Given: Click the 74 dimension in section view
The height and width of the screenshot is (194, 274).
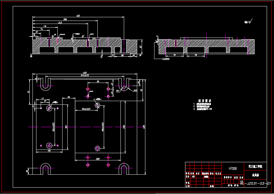Looking at the screenshot, I should click(42, 29).
